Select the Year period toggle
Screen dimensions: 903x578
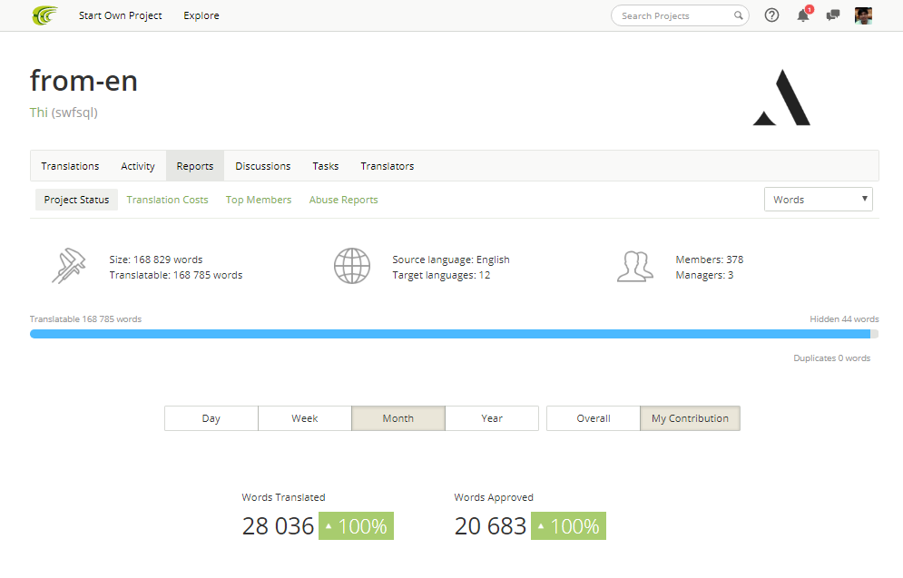[492, 418]
